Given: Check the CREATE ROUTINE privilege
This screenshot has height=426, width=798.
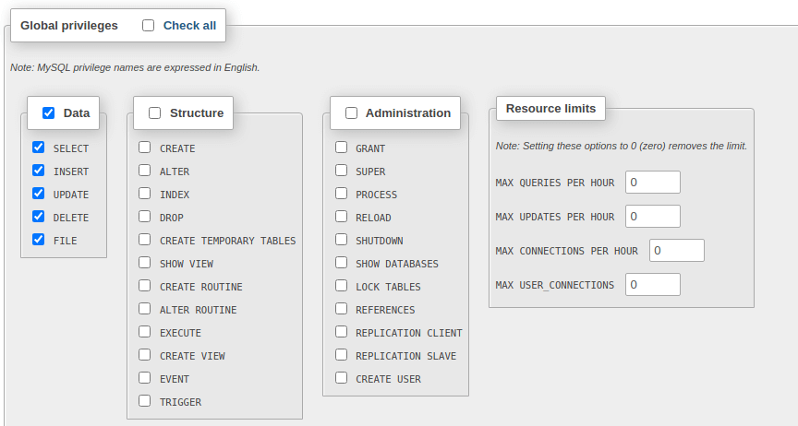Looking at the screenshot, I should [144, 286].
